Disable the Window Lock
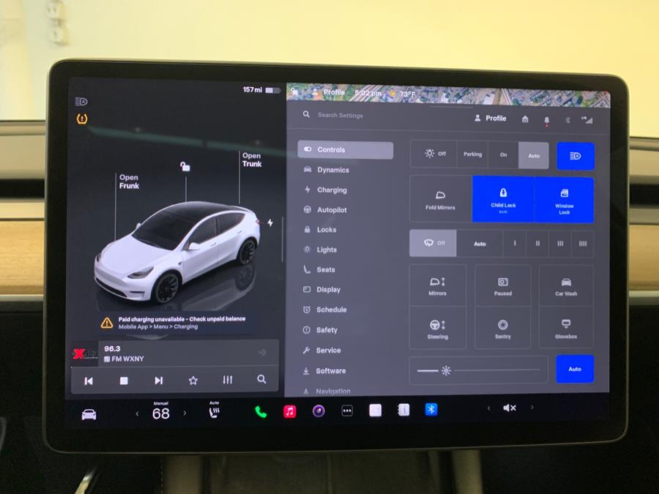Image resolution: width=659 pixels, height=494 pixels. click(x=565, y=199)
